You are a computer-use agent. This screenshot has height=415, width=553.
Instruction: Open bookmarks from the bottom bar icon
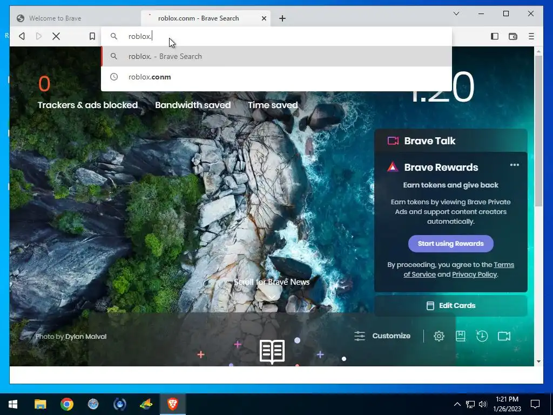[x=460, y=336]
